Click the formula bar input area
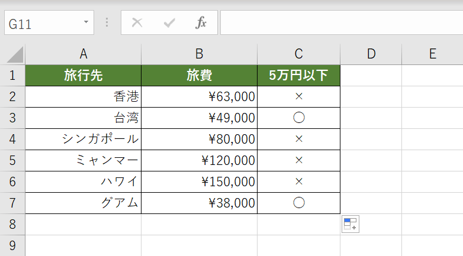Viewport: 463px width, 256px height. point(340,23)
